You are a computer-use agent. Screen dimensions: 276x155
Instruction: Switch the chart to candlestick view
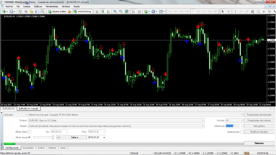[x=103, y=12]
